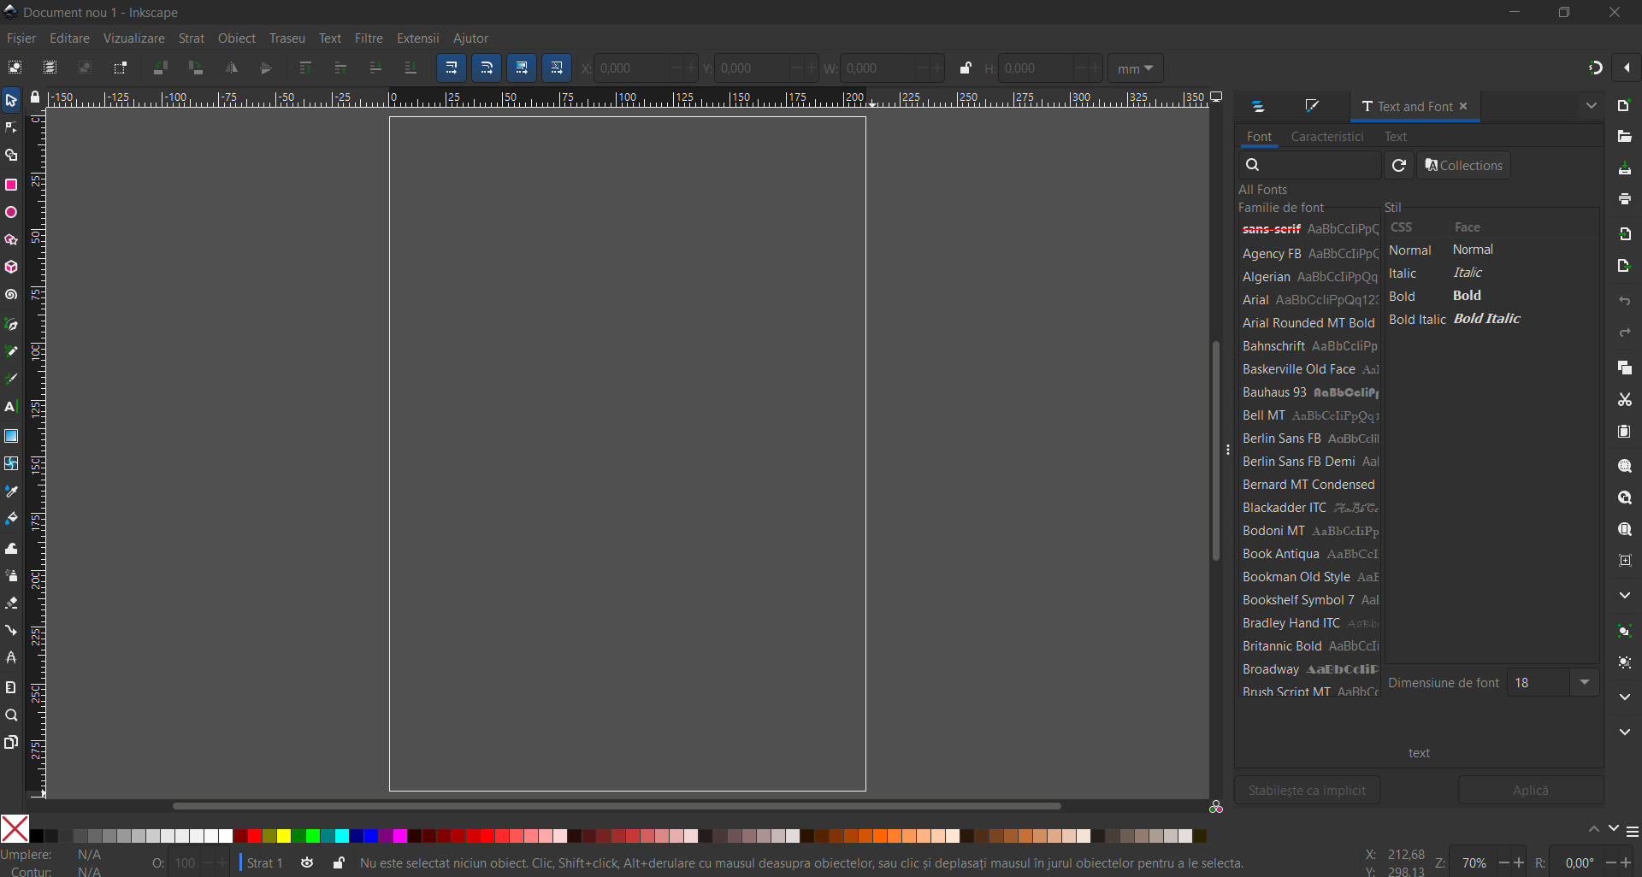Pick the yellow color swatch in palette

pyautogui.click(x=284, y=836)
